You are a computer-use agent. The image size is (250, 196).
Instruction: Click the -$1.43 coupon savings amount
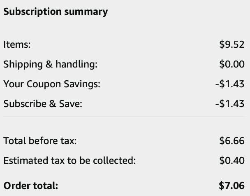[230, 84]
